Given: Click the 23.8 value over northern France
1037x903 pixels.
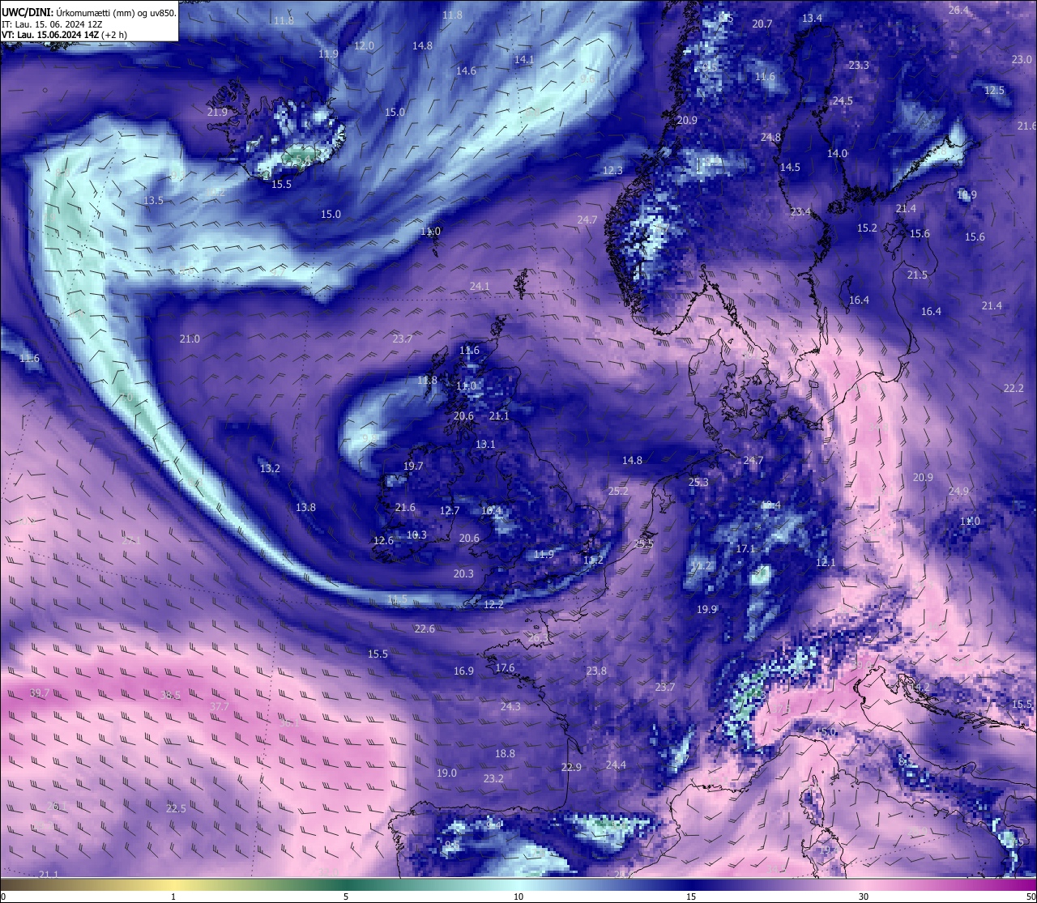Looking at the screenshot, I should pyautogui.click(x=596, y=671).
